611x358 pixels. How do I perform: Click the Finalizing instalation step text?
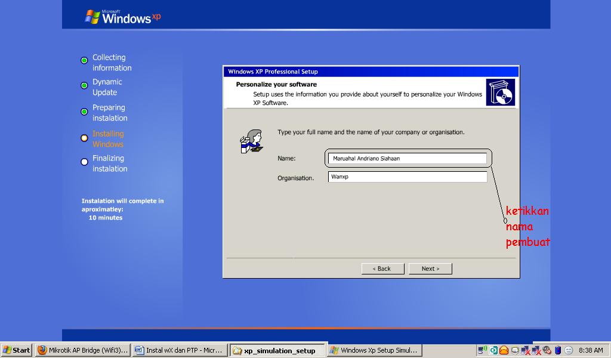(110, 163)
